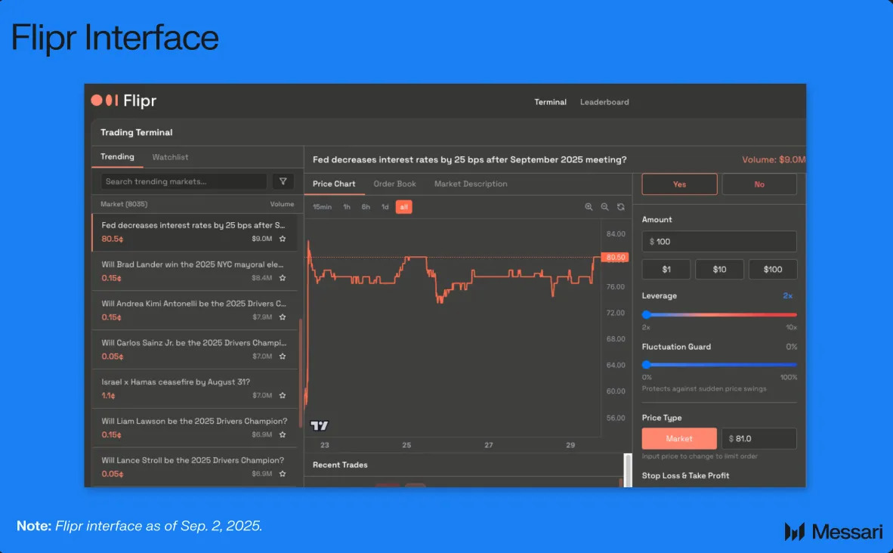This screenshot has height=553, width=893.
Task: Open the trending markets filter
Action: [x=283, y=181]
